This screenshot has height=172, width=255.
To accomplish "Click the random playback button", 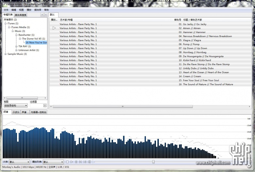I will point(90,162).
